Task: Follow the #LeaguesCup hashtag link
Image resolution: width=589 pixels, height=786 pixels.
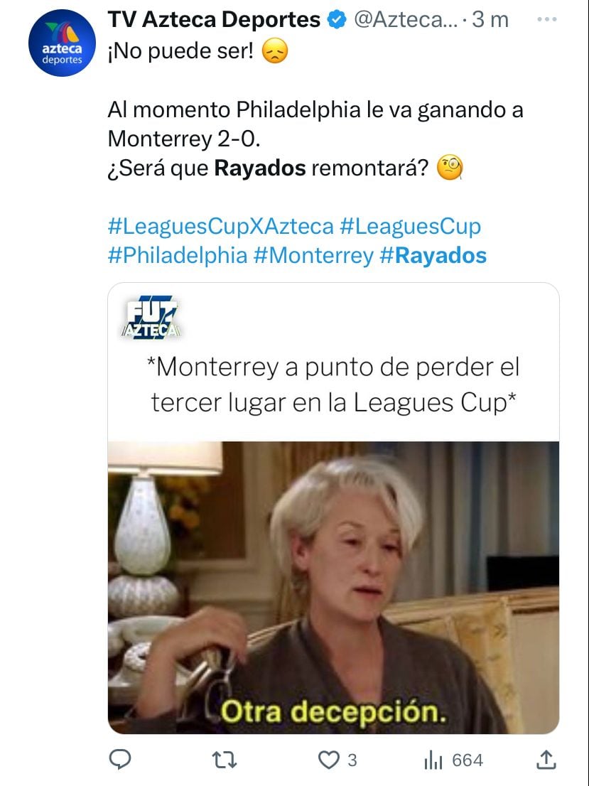Action: point(410,227)
